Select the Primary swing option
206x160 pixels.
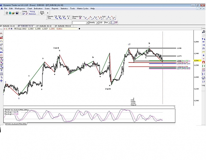coord(32,12)
